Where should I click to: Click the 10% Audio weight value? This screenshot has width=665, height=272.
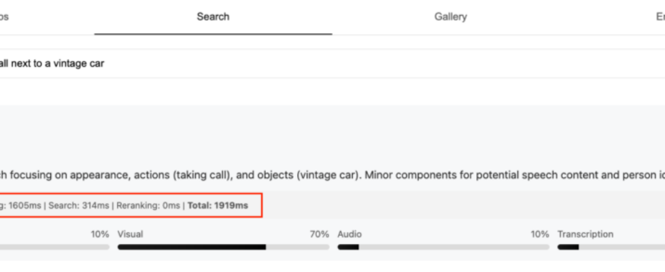coord(540,234)
